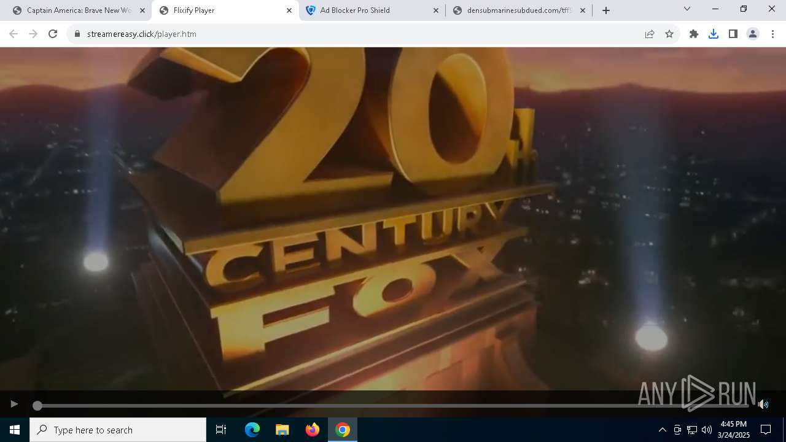This screenshot has height=442, width=786.
Task: Share this page icon
Action: coord(650,34)
